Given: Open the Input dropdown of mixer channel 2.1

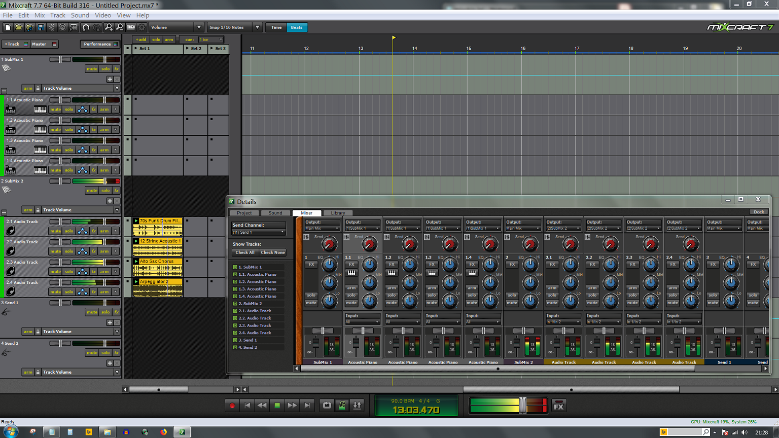Looking at the screenshot, I should (563, 322).
